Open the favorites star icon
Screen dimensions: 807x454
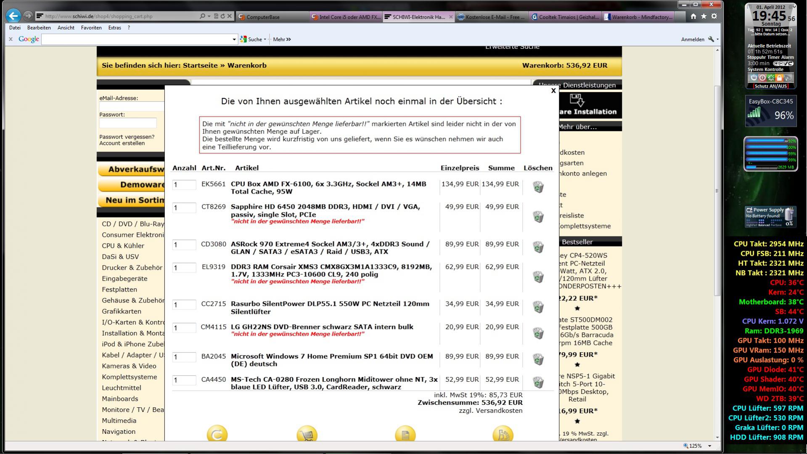pyautogui.click(x=704, y=16)
